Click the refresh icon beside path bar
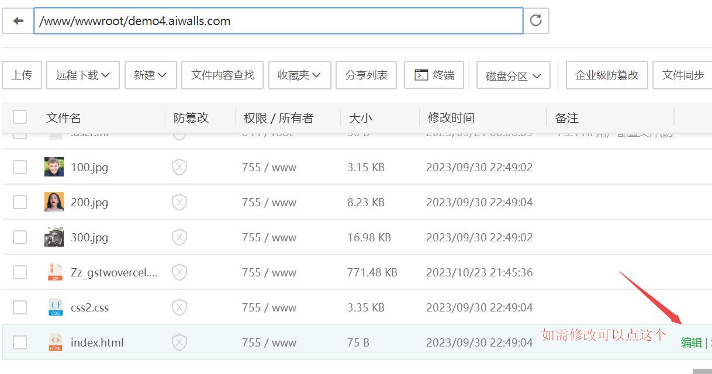The image size is (712, 374). tap(535, 21)
